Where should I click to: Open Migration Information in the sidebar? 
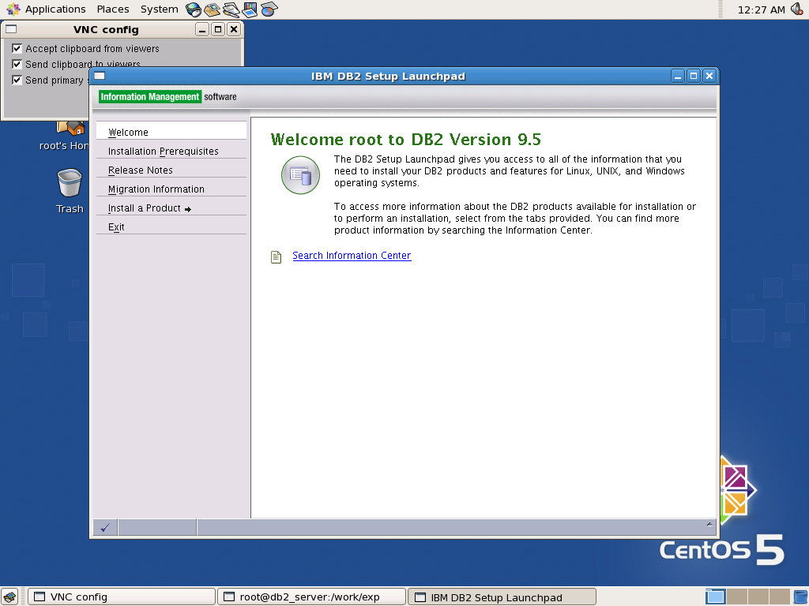click(171, 189)
